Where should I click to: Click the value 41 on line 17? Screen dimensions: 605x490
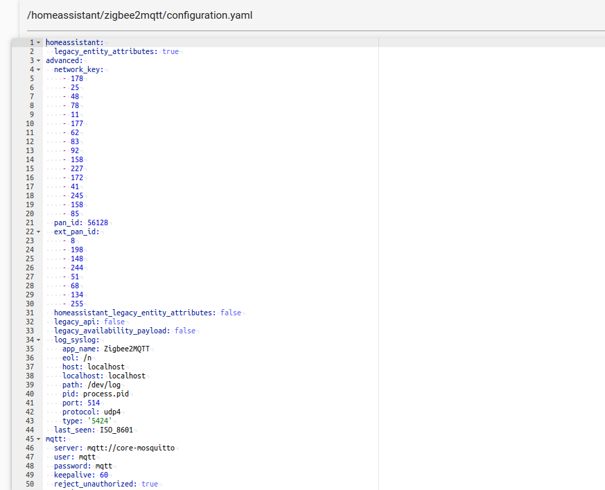(x=75, y=186)
